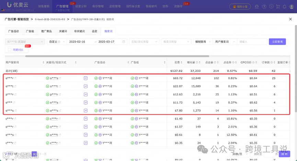Screen dimensions: 297x161
Task: Open trend chart icon for p***r row
Action: 85,94
